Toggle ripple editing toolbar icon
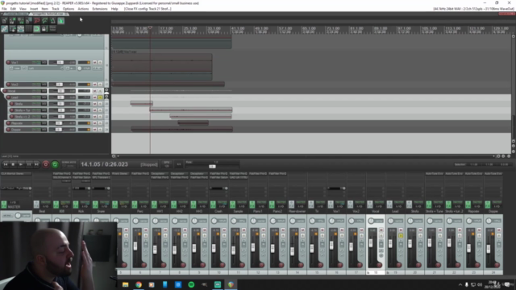Viewport: 516px width, 290px height. 13,29
